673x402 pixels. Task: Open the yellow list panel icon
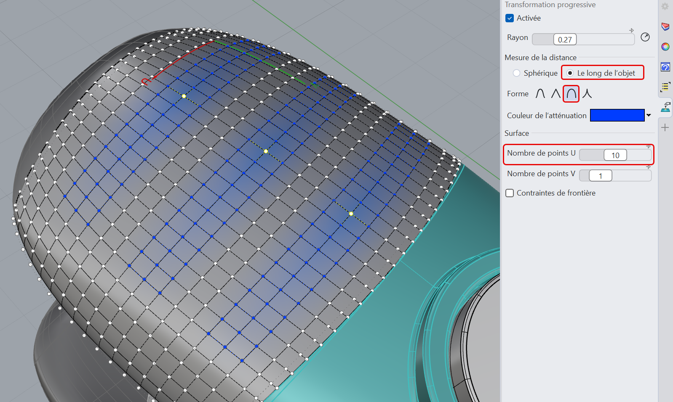665,87
